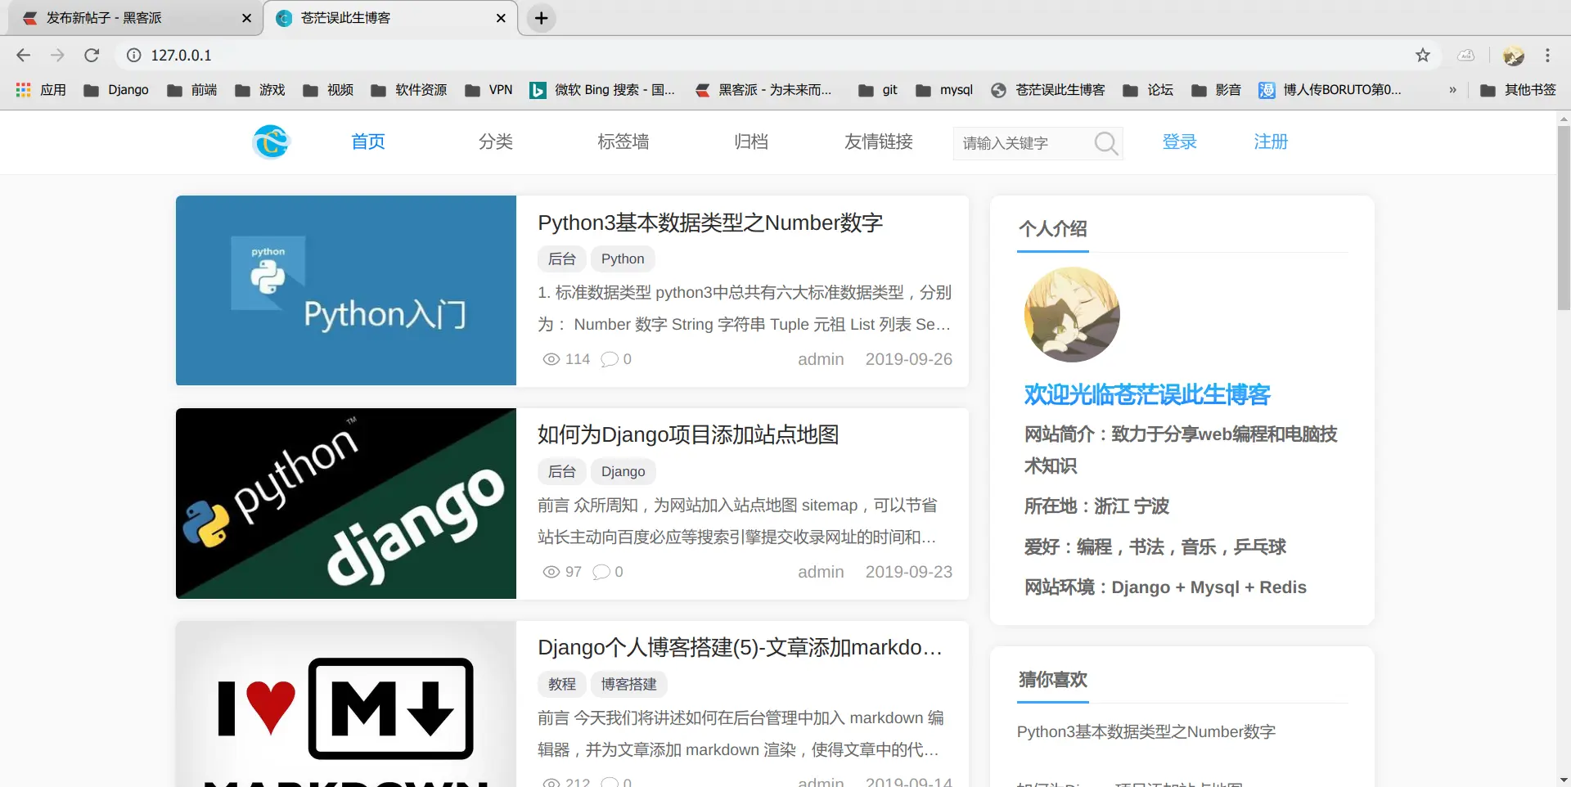Open the Python入门 article thumbnail
The height and width of the screenshot is (787, 1571).
coord(346,290)
